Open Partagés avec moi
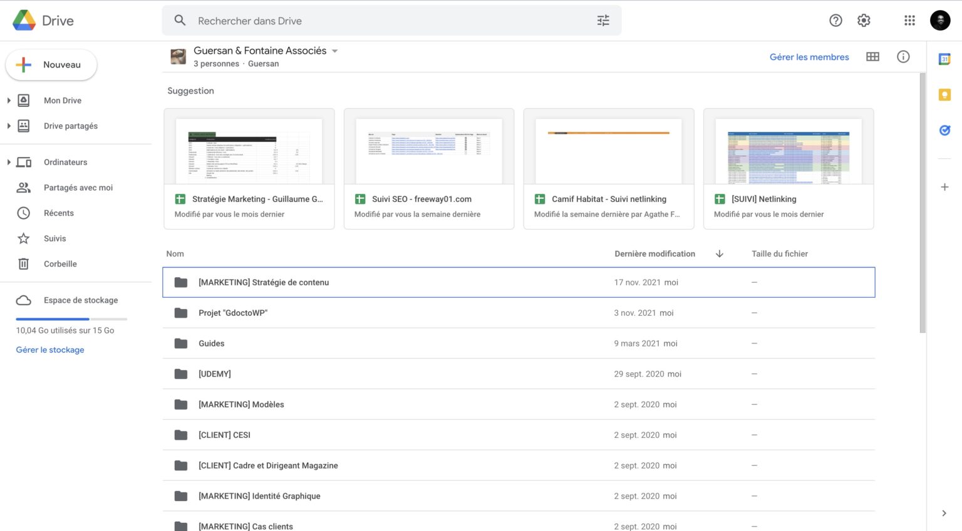The image size is (962, 531). tap(78, 188)
